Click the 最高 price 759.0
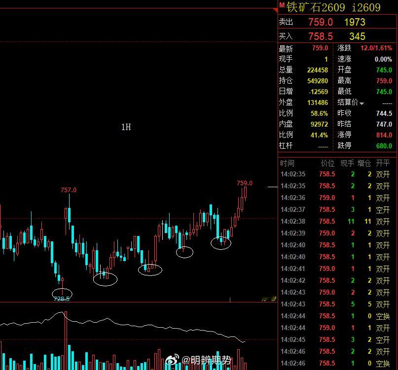This screenshot has width=398, height=370. [384, 81]
